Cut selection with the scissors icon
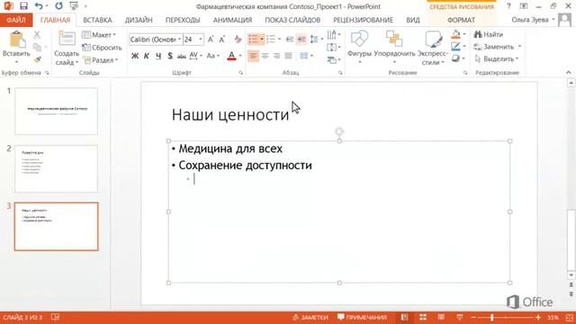 pos(37,35)
